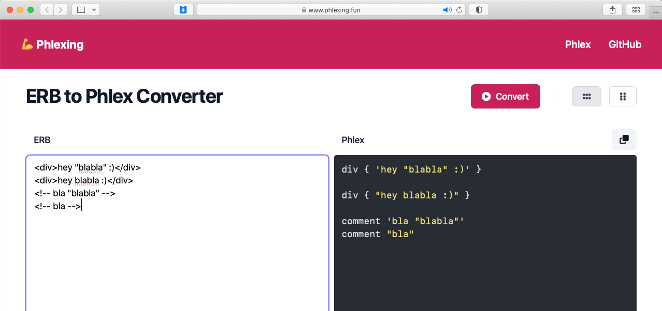Toggle the Safari sidebar button
The image size is (662, 311).
click(x=81, y=9)
